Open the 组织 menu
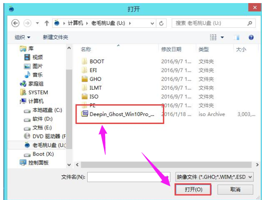The height and width of the screenshot is (200, 262). [22, 37]
